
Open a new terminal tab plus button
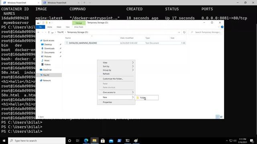point(84,3)
